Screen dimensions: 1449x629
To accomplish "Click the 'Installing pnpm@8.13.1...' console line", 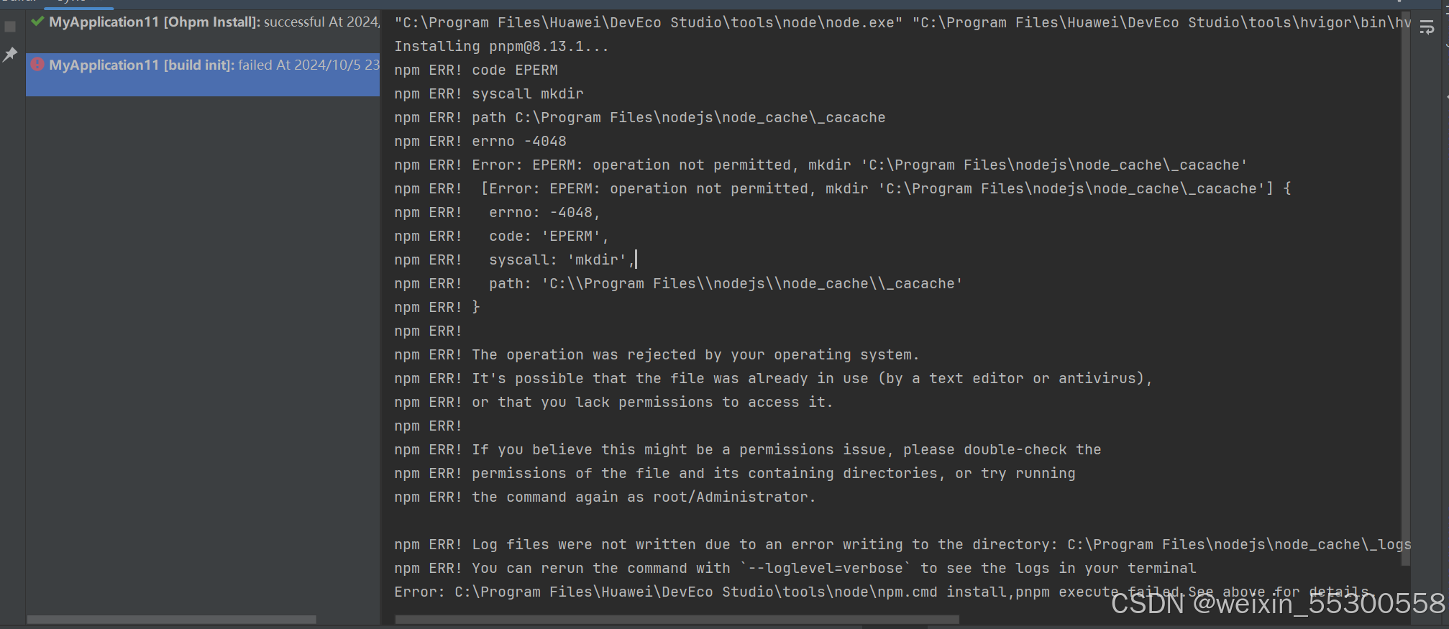I will (x=501, y=47).
